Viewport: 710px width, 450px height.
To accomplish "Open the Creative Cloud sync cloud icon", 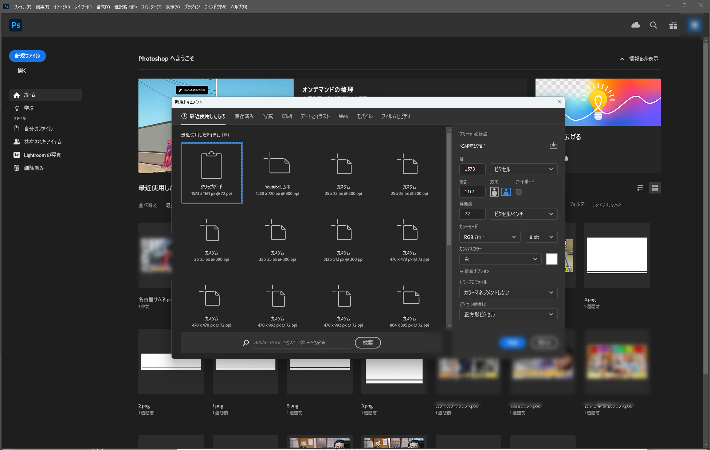I will 635,25.
